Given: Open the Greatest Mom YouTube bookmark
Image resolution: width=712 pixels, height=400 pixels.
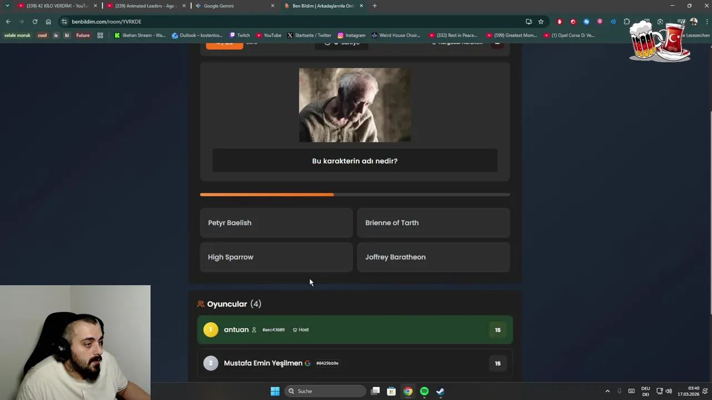Looking at the screenshot, I should click(511, 35).
